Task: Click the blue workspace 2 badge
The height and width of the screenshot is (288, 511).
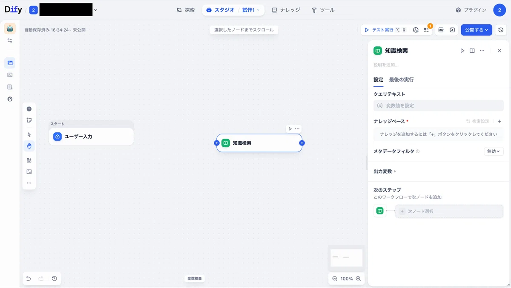Action: [x=33, y=10]
